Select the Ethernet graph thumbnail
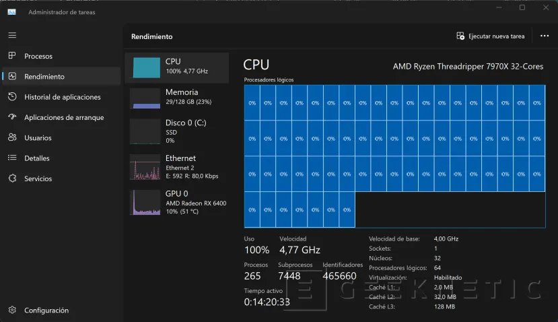 pyautogui.click(x=145, y=166)
